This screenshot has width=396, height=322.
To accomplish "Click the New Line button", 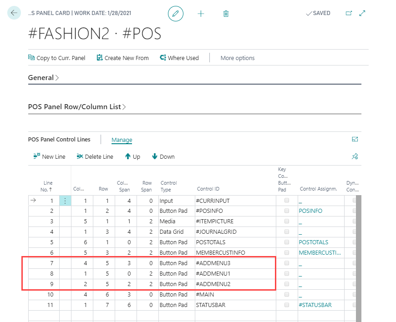I will pyautogui.click(x=49, y=156).
